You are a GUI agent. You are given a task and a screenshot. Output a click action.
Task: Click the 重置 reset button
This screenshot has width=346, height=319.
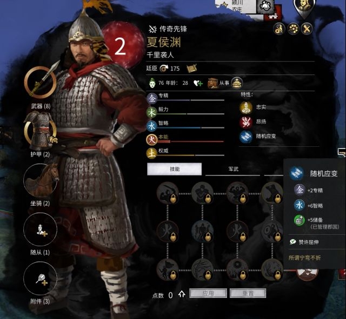(248, 293)
